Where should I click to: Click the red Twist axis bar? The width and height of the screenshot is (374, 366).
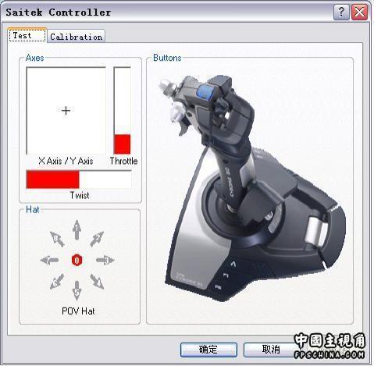pos(53,179)
